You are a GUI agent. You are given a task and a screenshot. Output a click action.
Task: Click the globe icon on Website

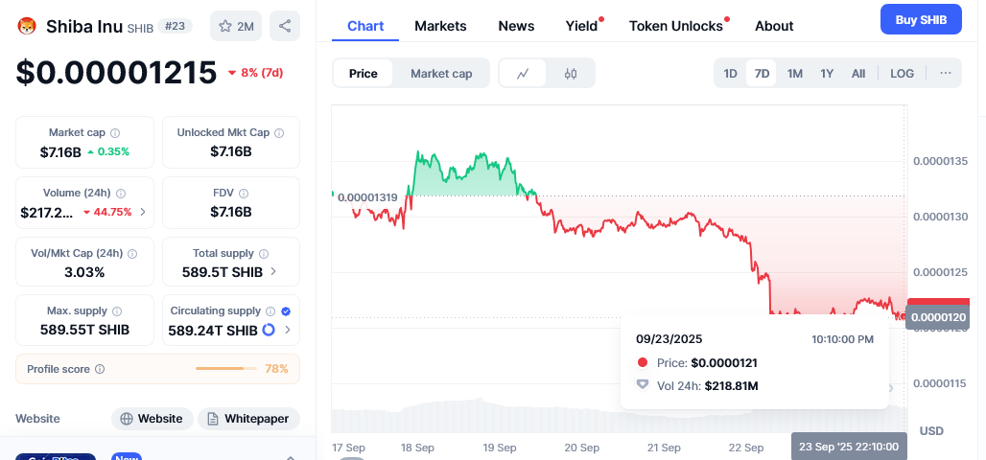coord(127,419)
